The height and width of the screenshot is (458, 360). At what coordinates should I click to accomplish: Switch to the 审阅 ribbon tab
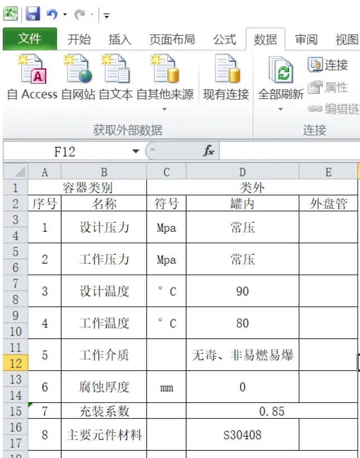(306, 40)
